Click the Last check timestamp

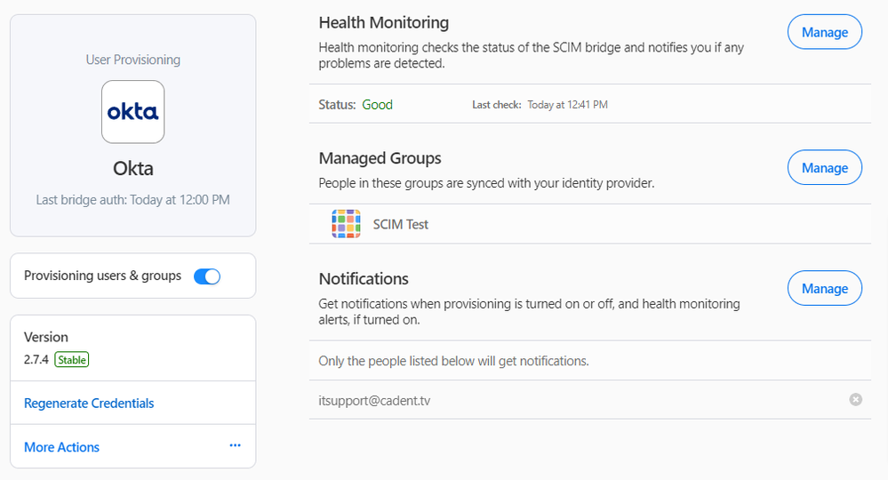(567, 105)
